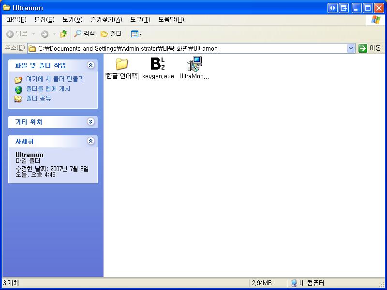
Task: Open the 편집(E) menu
Action: point(45,20)
